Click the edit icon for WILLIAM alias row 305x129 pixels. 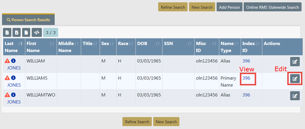[x=295, y=62]
